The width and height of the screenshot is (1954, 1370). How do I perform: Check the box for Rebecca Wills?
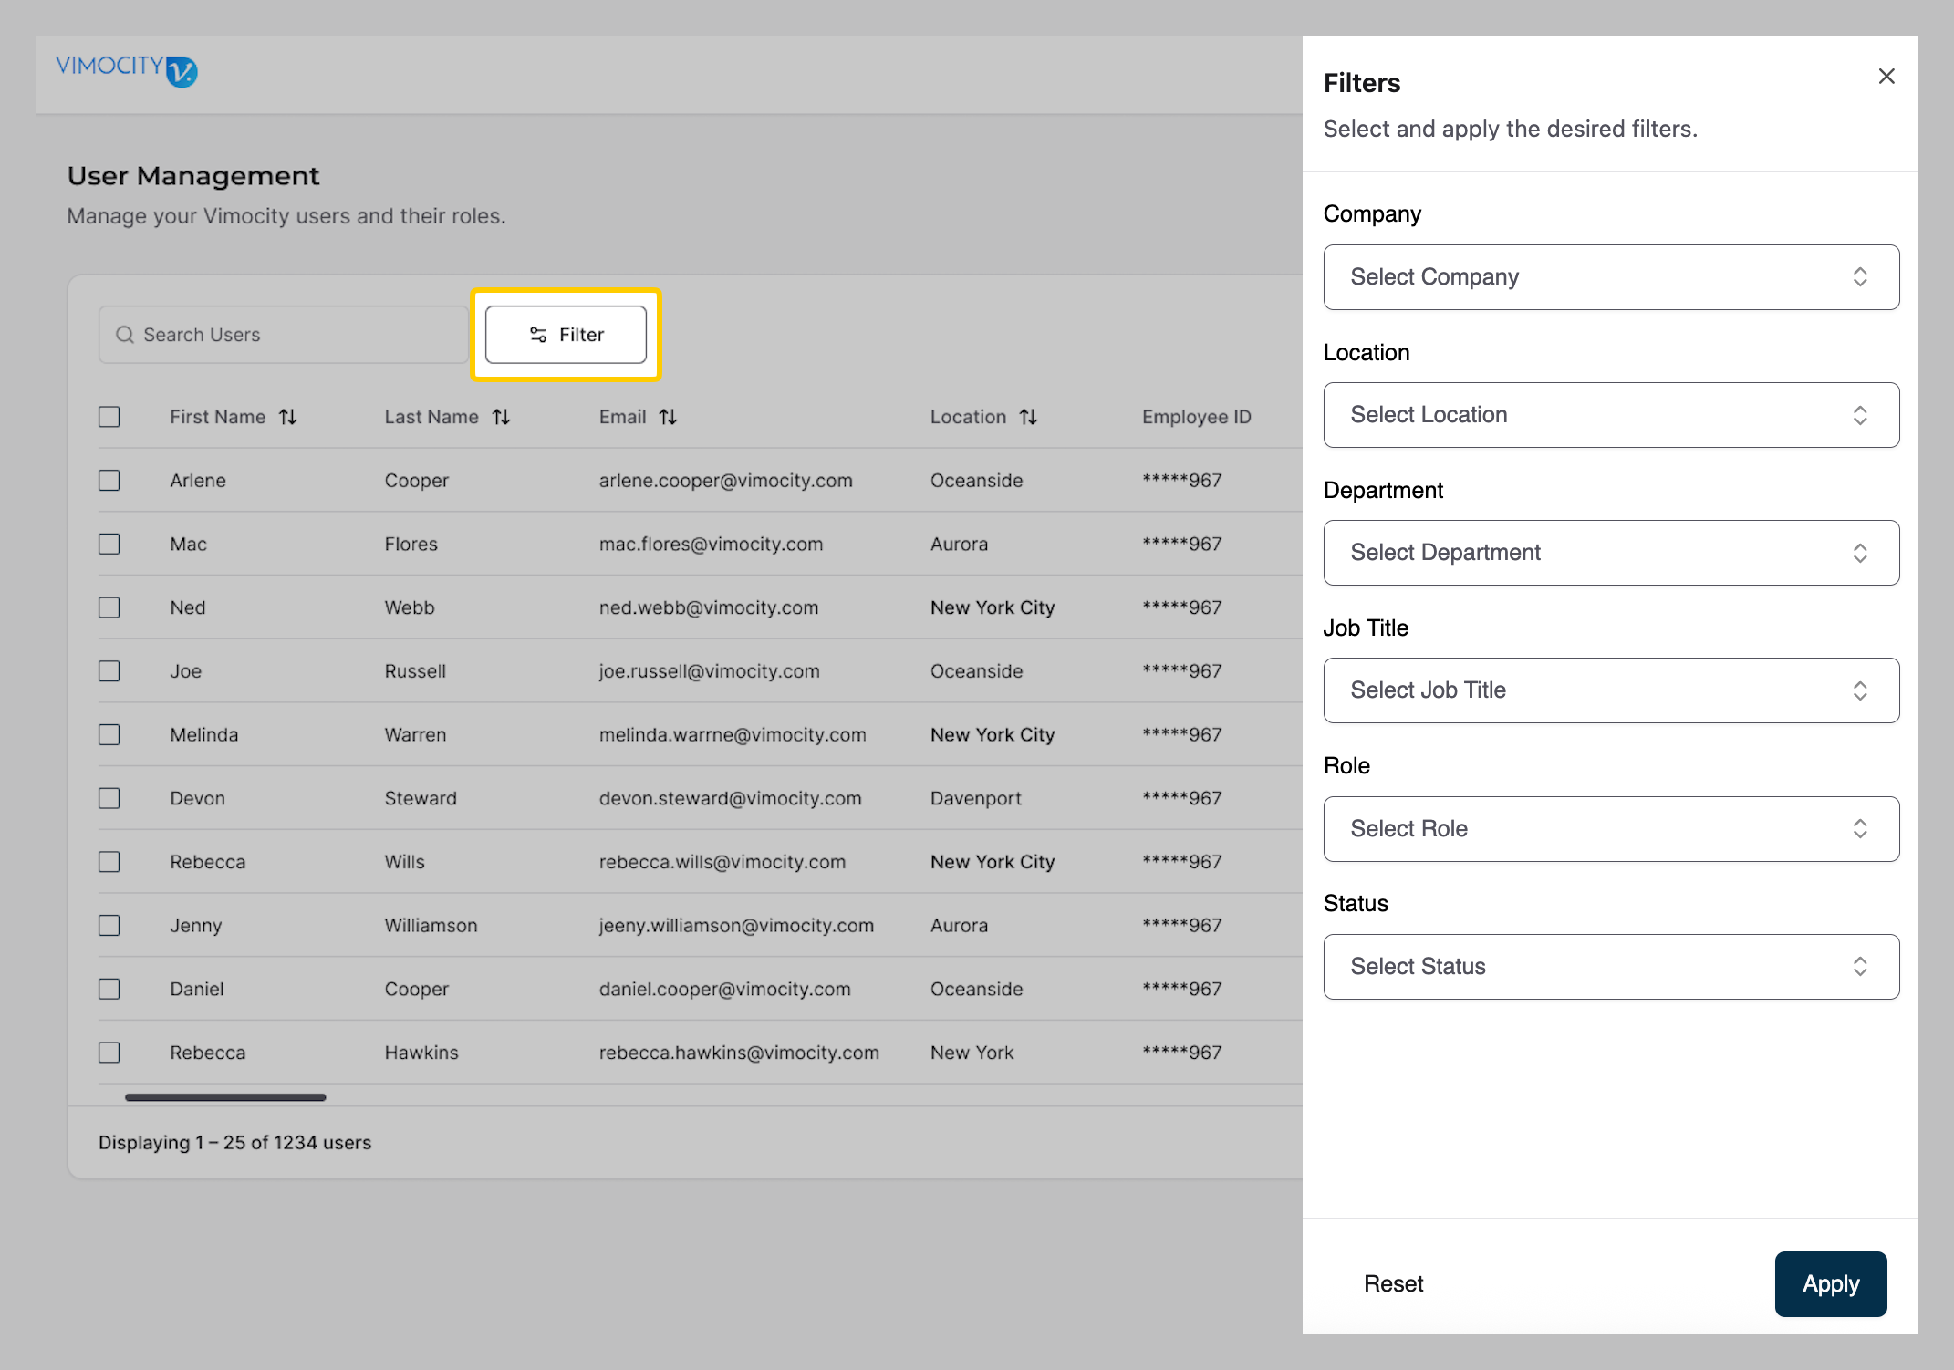point(109,862)
